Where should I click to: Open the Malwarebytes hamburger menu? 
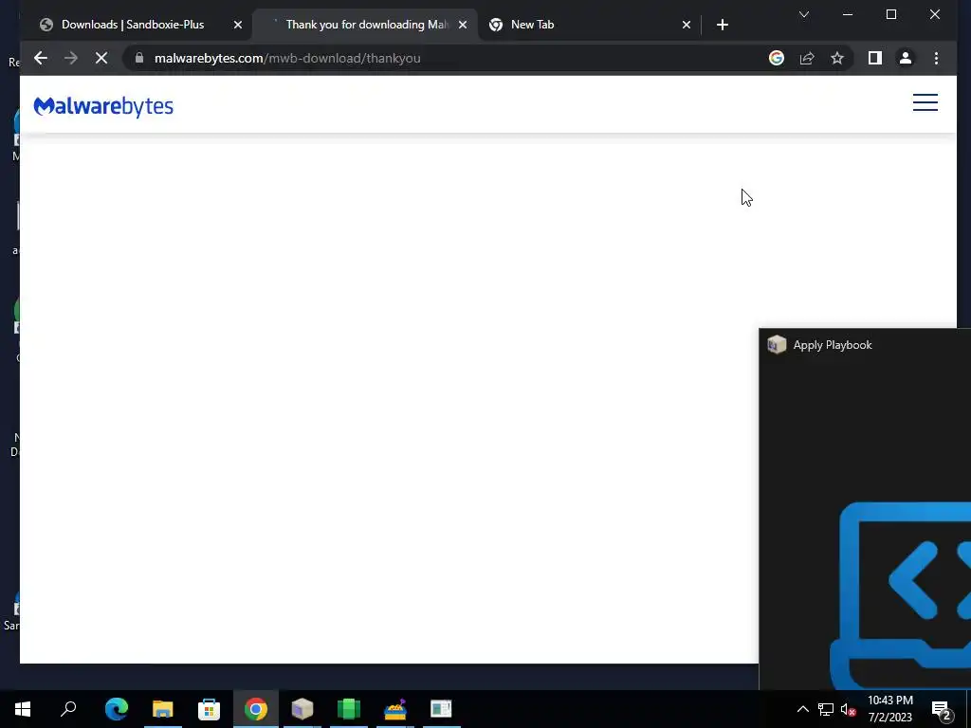click(x=925, y=102)
